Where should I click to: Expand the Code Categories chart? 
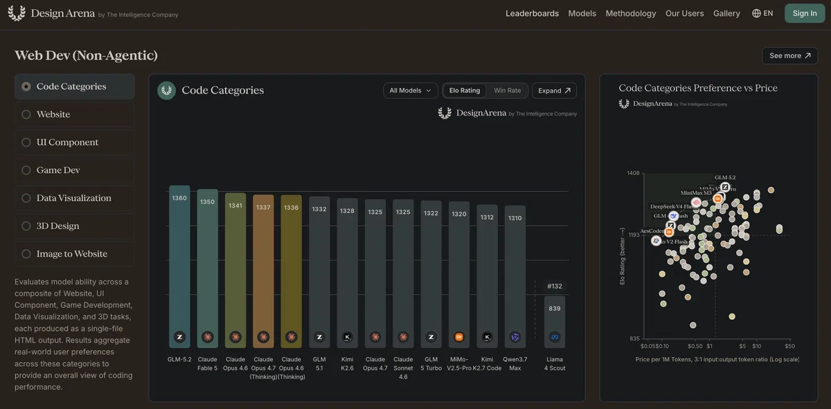click(555, 91)
